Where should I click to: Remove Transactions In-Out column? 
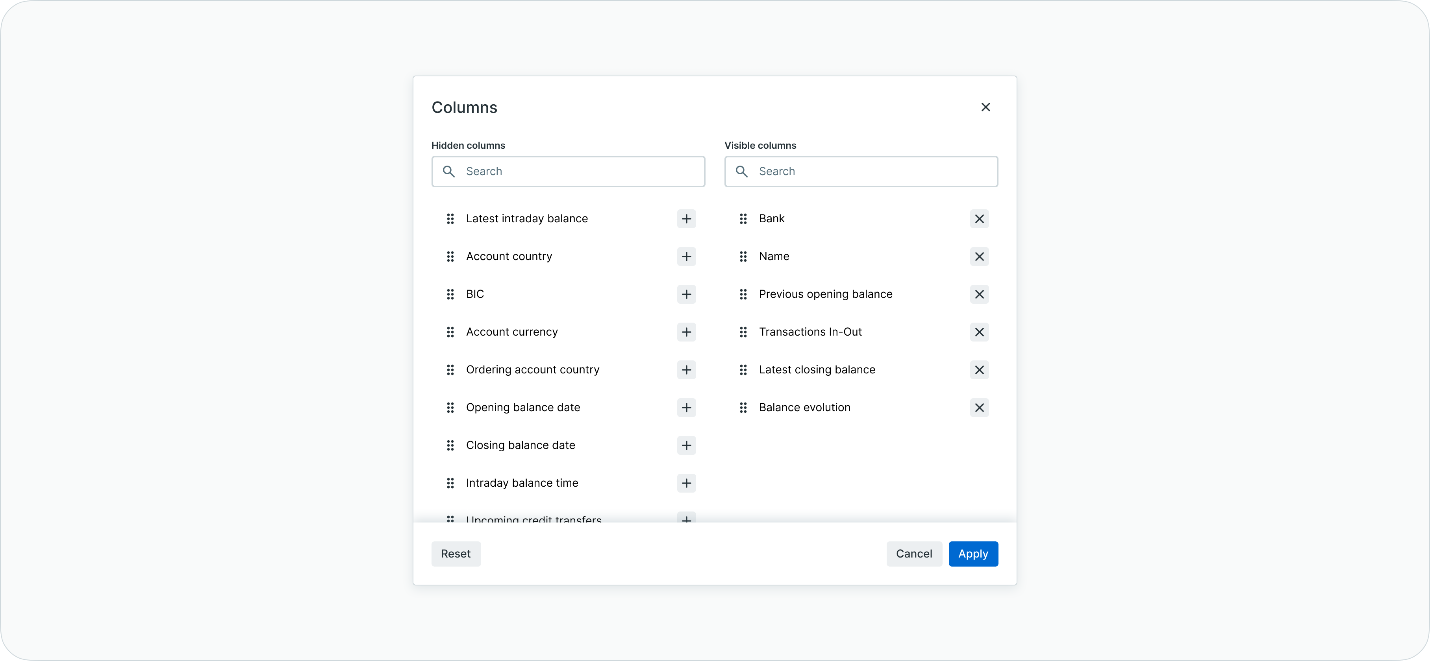[x=979, y=332]
